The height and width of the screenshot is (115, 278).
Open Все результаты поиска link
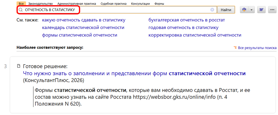coord(257,48)
